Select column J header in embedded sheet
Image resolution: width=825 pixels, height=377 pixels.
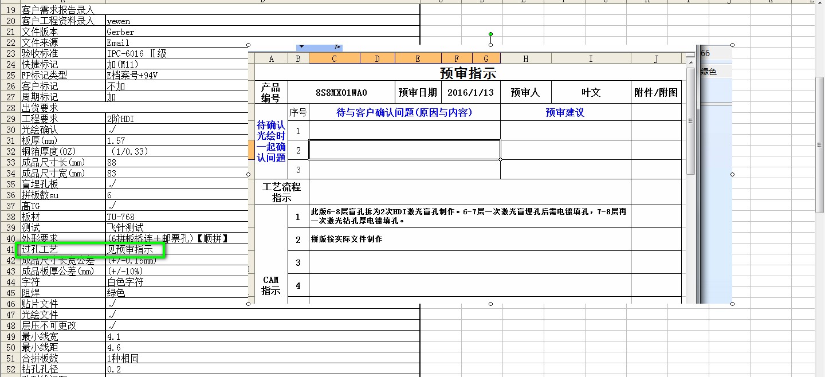tap(656, 58)
